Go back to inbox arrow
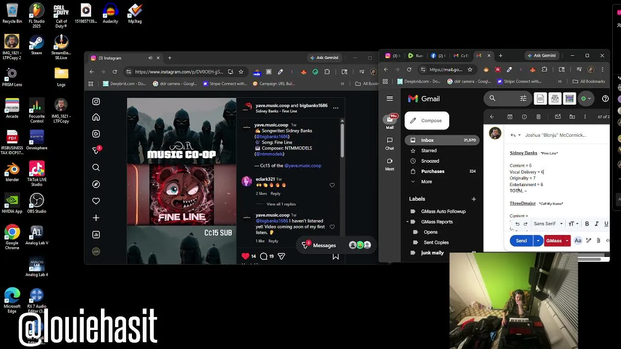This screenshot has height=349, width=621. tap(492, 117)
